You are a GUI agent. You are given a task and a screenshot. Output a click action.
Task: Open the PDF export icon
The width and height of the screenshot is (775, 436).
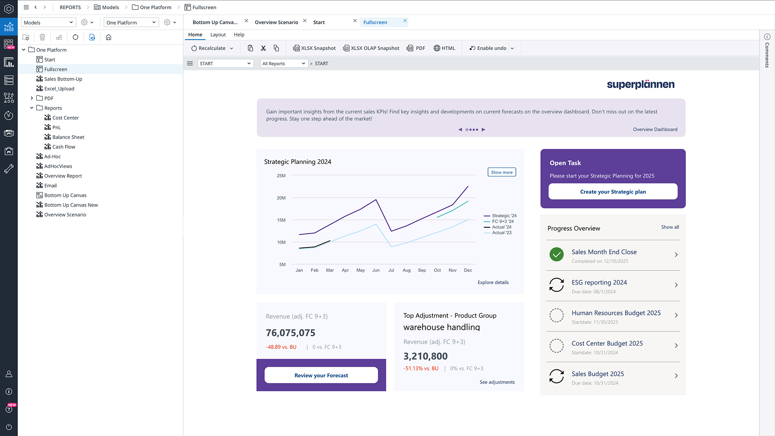click(416, 48)
